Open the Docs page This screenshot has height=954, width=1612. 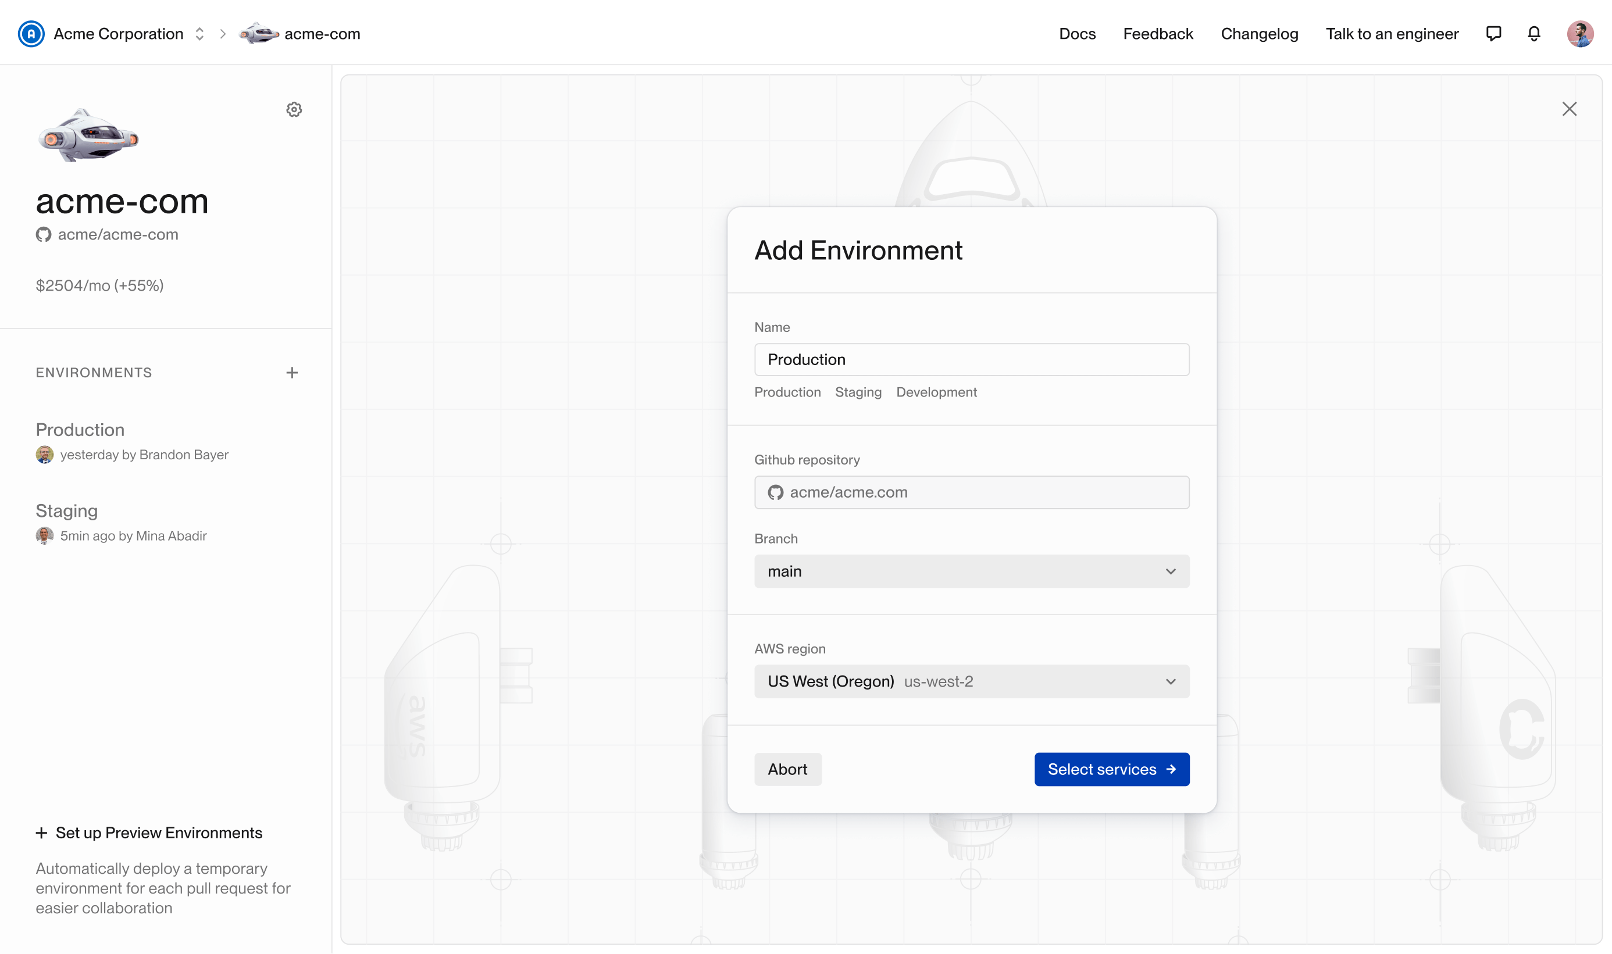[x=1077, y=34]
